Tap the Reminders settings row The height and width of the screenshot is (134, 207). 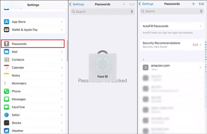tap(34, 83)
